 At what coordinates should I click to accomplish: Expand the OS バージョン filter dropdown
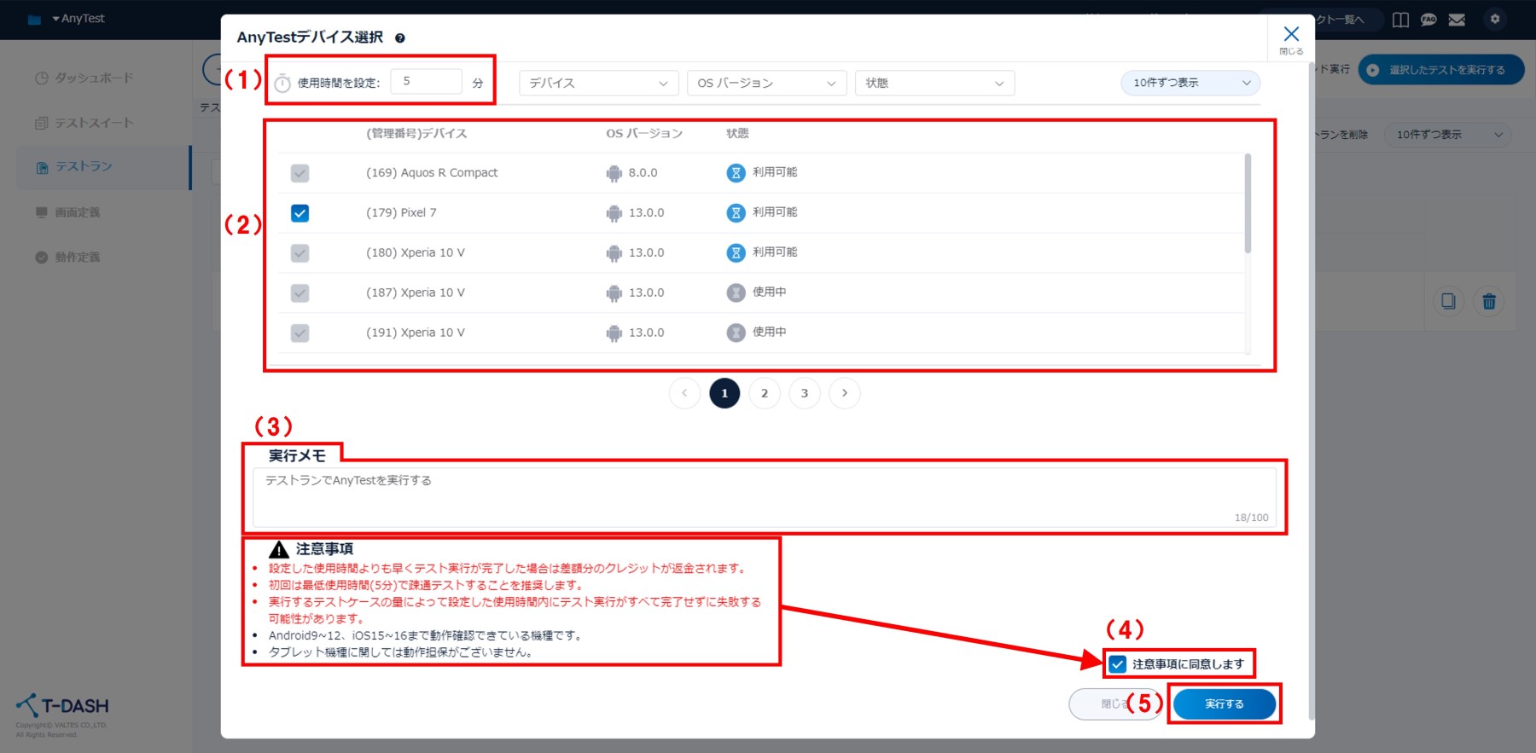(766, 83)
